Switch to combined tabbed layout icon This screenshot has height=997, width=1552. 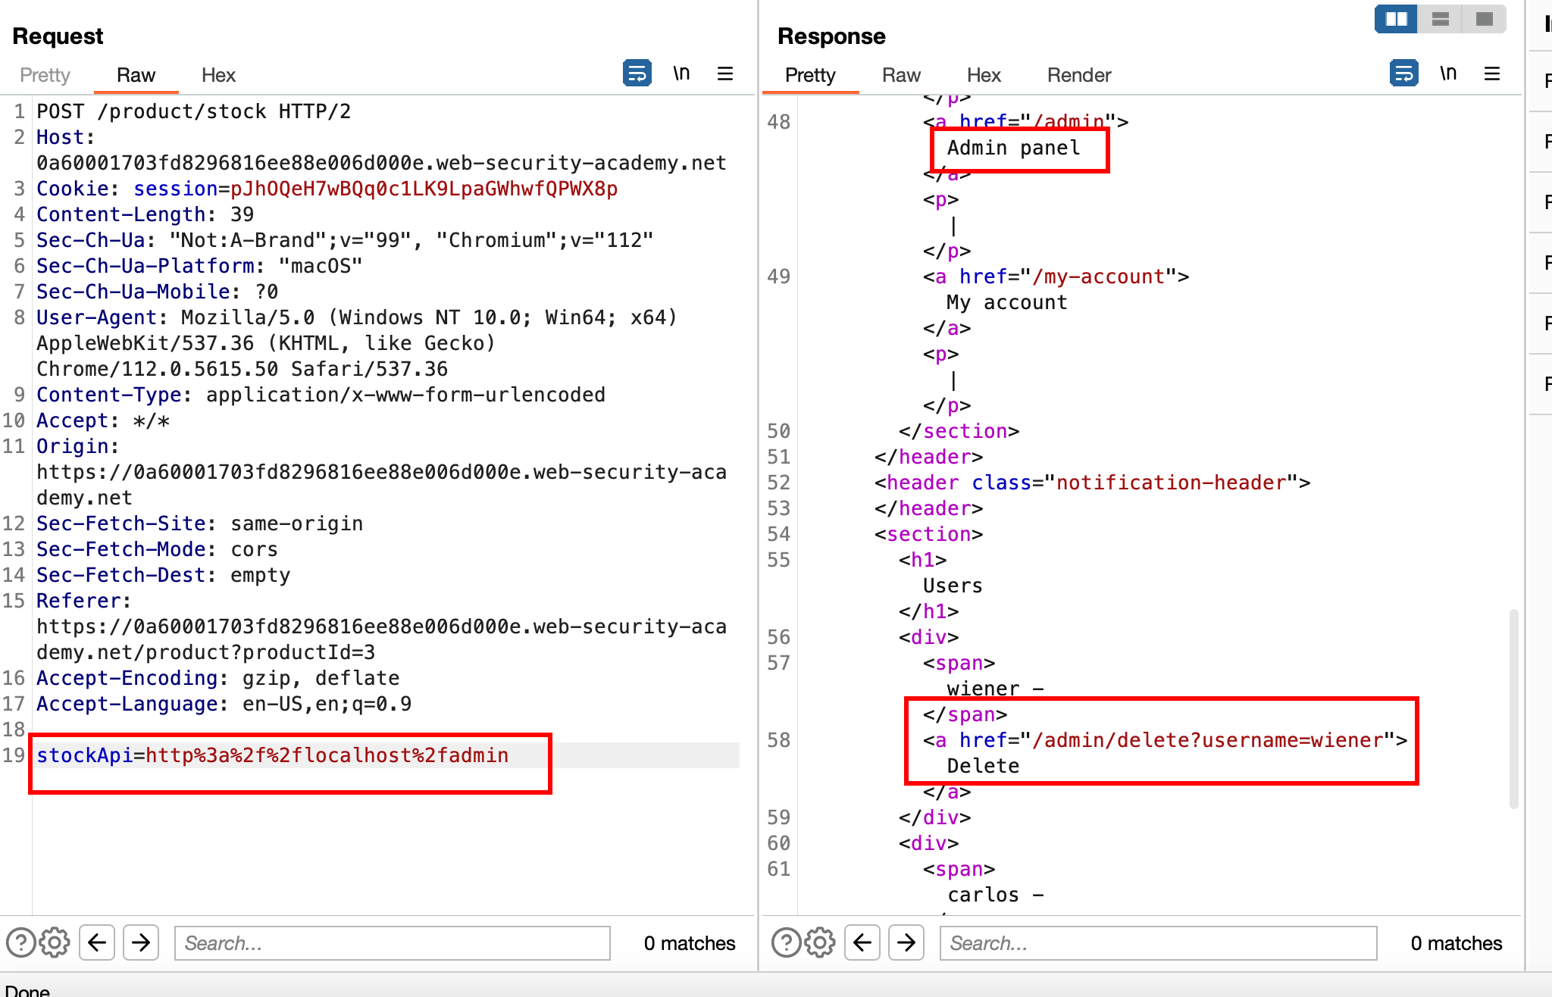[1485, 19]
